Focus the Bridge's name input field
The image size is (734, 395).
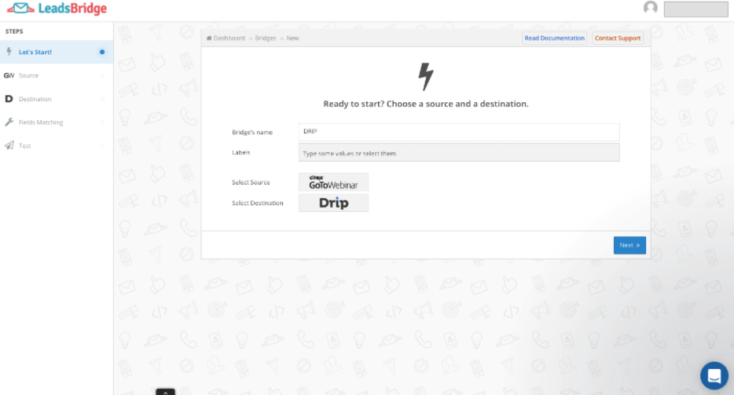[459, 132]
